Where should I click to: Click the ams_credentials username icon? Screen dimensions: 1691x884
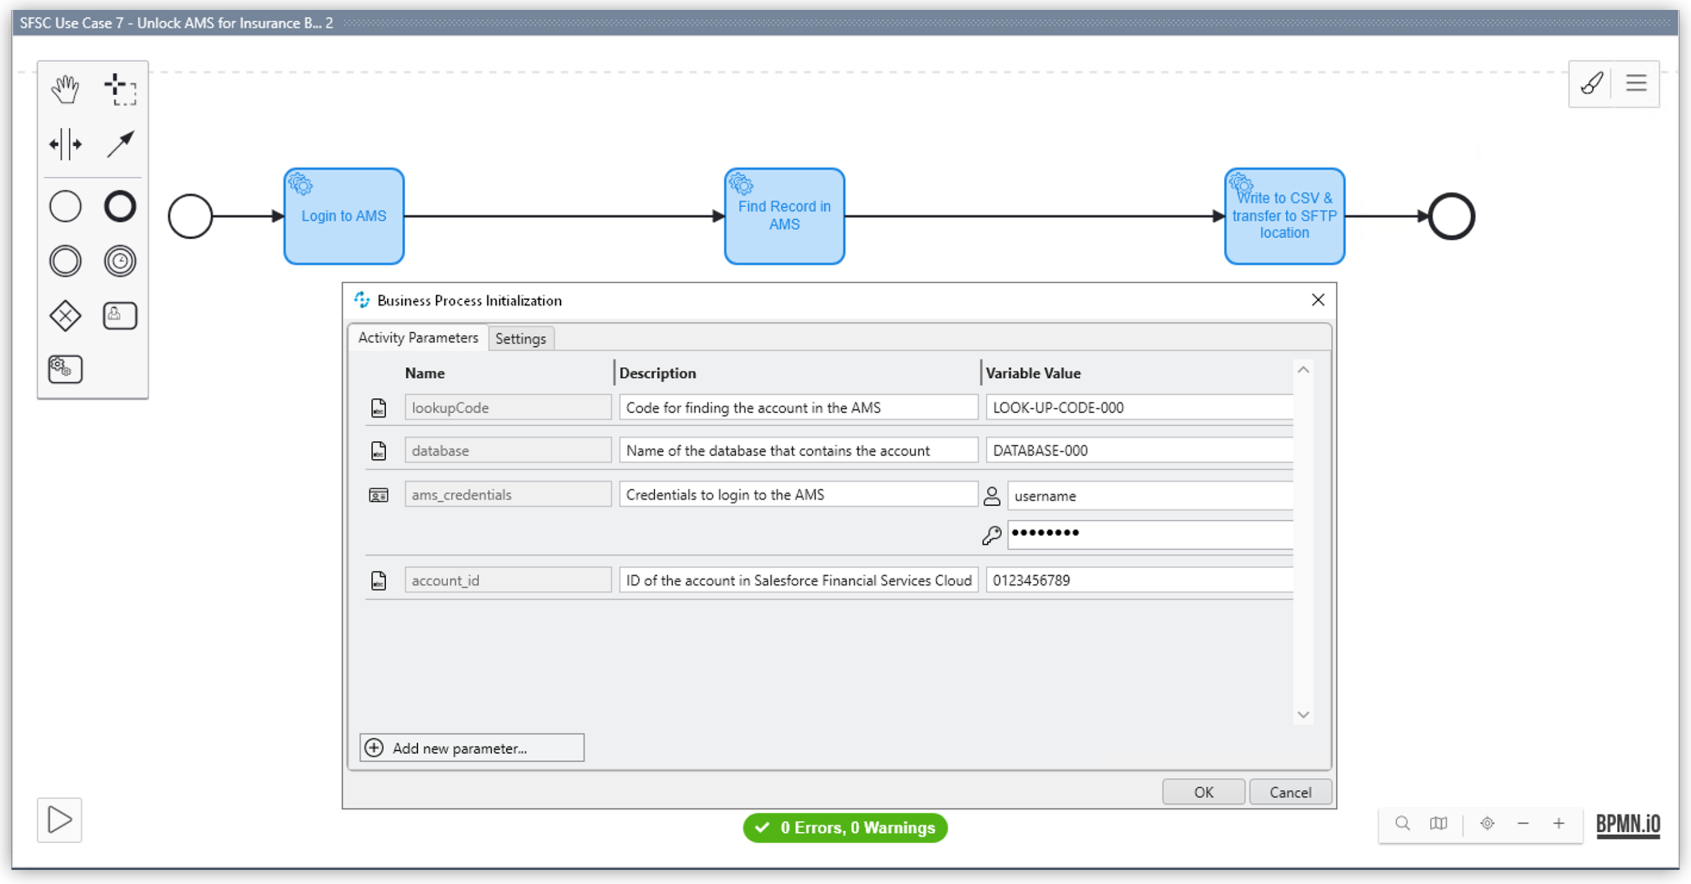tap(992, 496)
